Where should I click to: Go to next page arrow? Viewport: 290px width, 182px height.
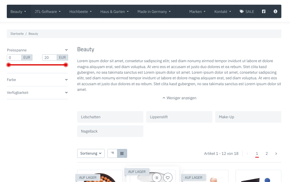coord(276,153)
